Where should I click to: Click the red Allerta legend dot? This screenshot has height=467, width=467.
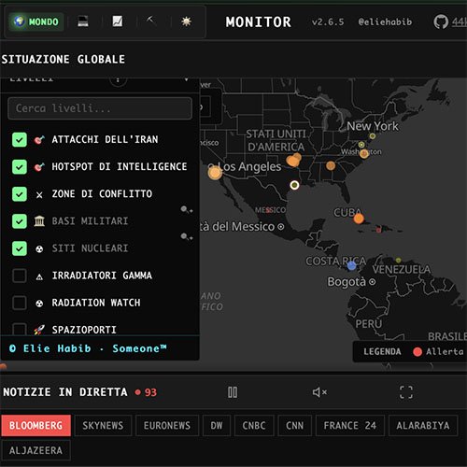(x=417, y=352)
